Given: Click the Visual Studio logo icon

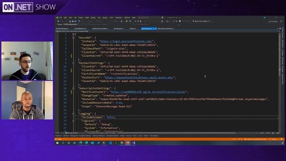Looking at the screenshot, I should 57,18.
